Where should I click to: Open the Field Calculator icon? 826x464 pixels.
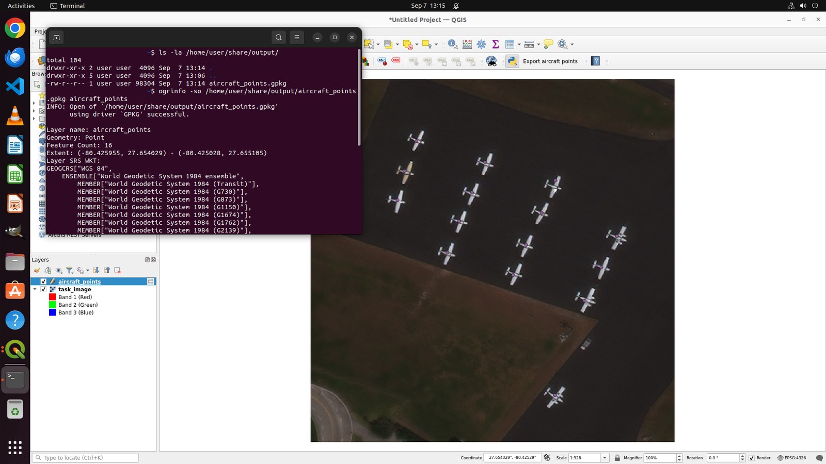[467, 44]
